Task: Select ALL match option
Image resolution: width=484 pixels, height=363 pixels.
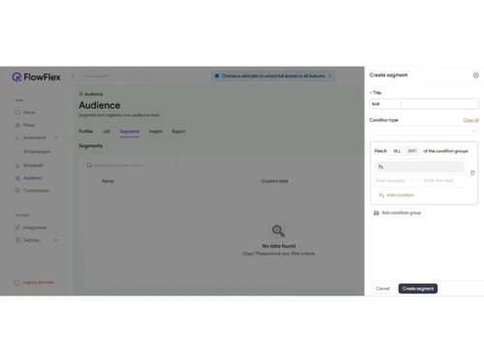Action: point(397,151)
